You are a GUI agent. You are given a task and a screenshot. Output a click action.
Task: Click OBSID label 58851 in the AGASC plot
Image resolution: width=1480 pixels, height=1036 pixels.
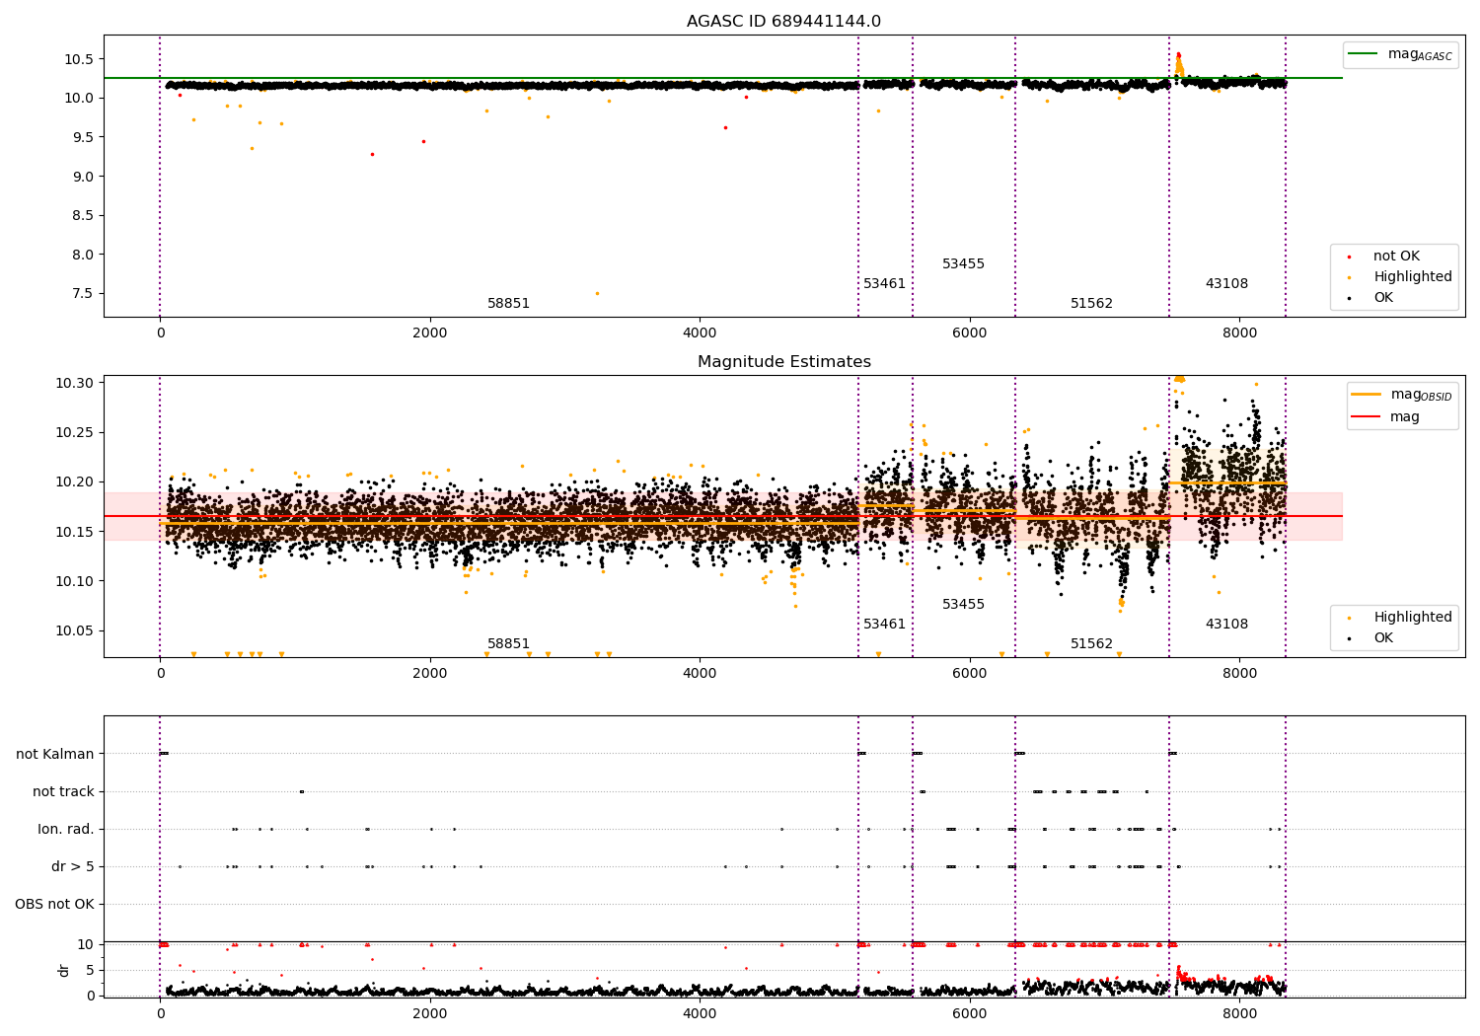coord(509,304)
